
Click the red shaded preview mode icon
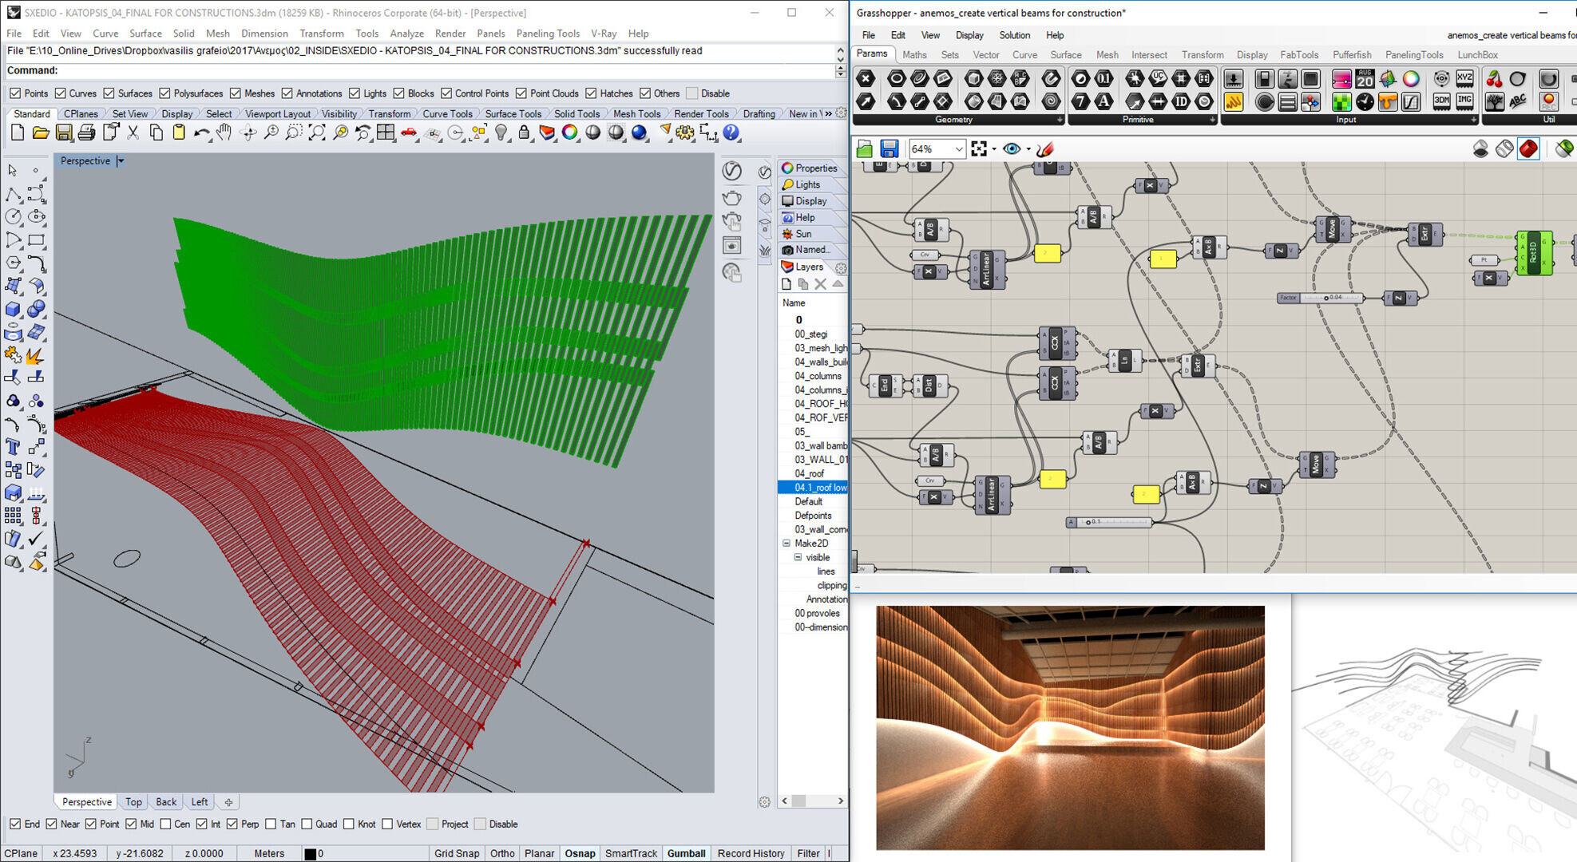[1528, 148]
